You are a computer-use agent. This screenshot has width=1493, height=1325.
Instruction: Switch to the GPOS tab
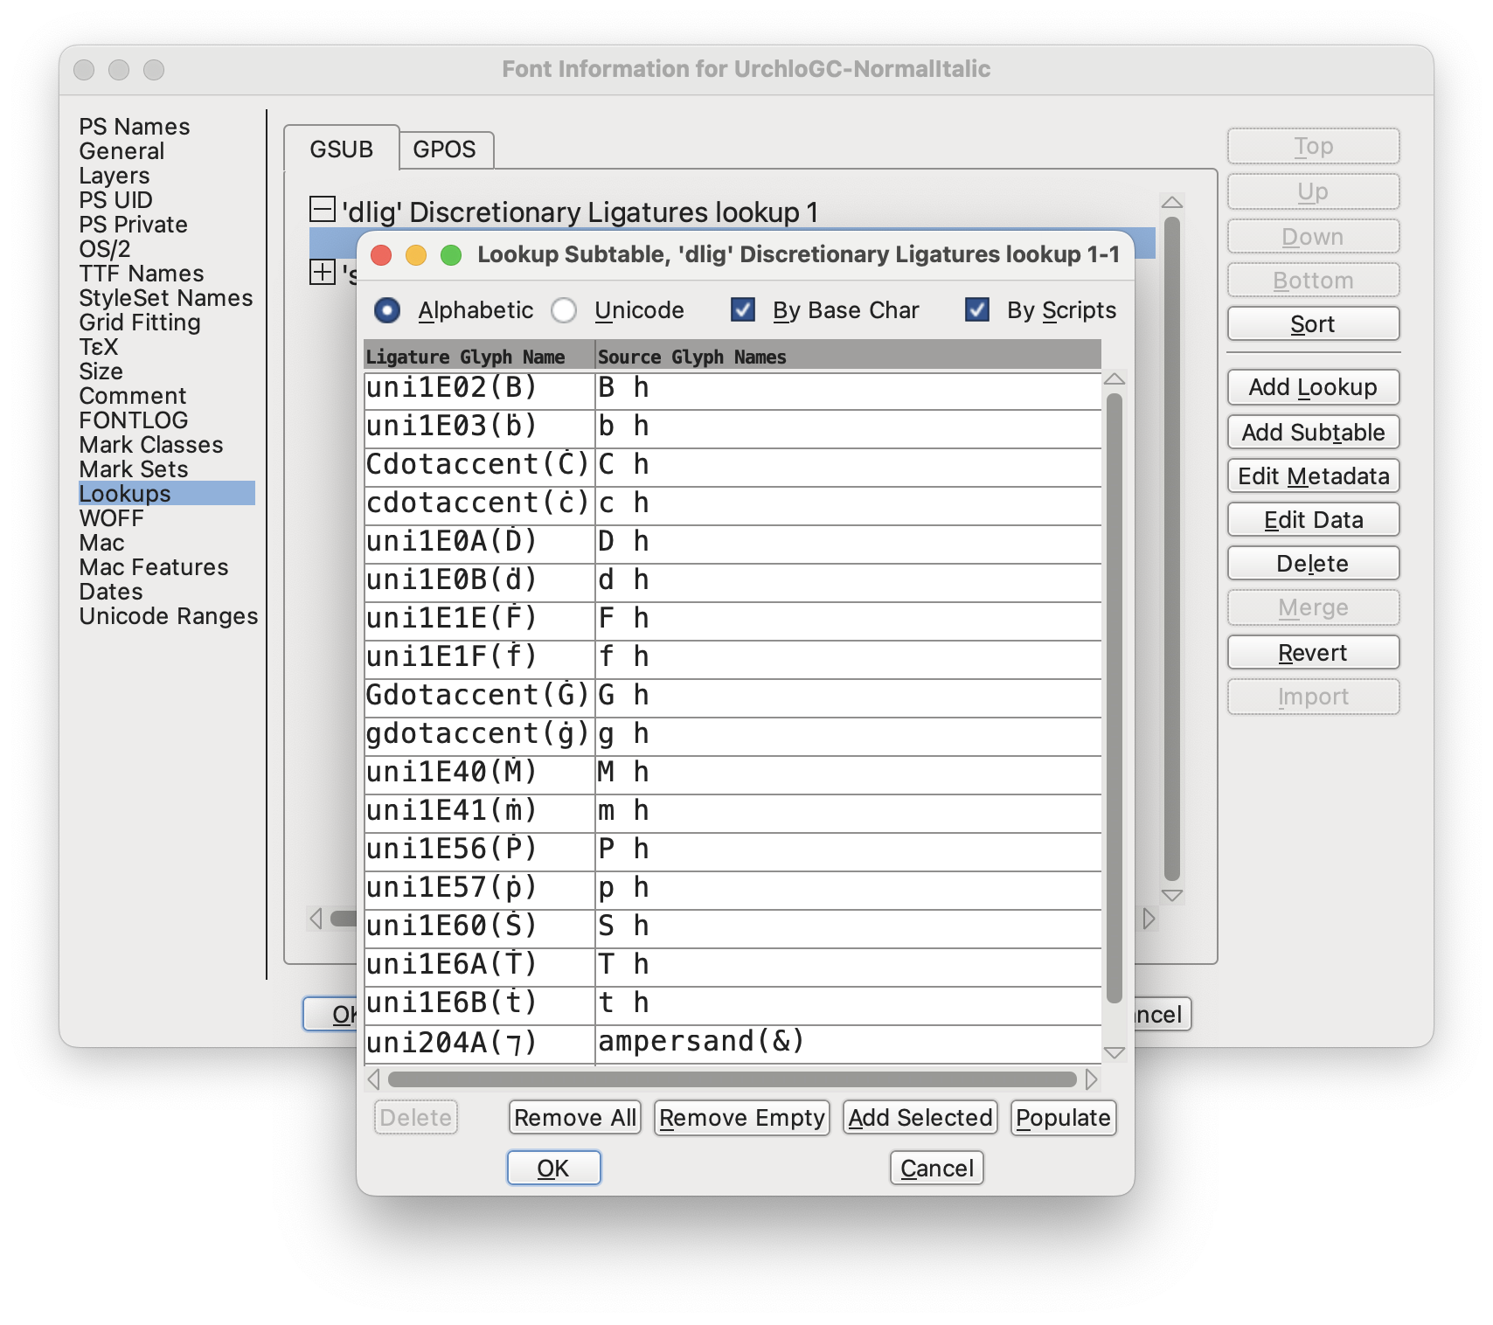coord(446,150)
